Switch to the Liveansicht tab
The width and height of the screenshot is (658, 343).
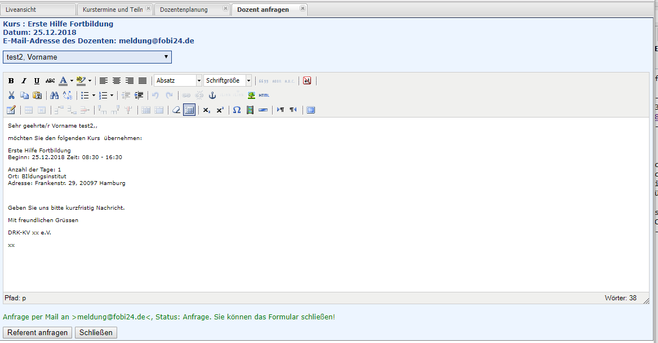click(x=37, y=10)
